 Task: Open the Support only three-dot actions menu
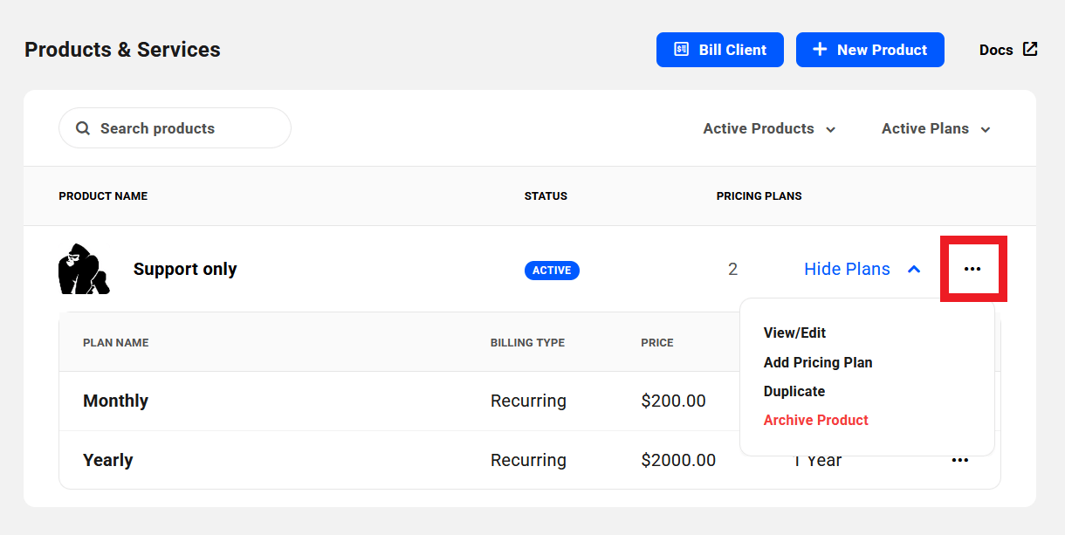click(972, 269)
